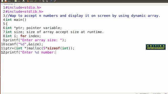
Task: Click the line '#include<stdlib.h>'
Action: coord(24,11)
